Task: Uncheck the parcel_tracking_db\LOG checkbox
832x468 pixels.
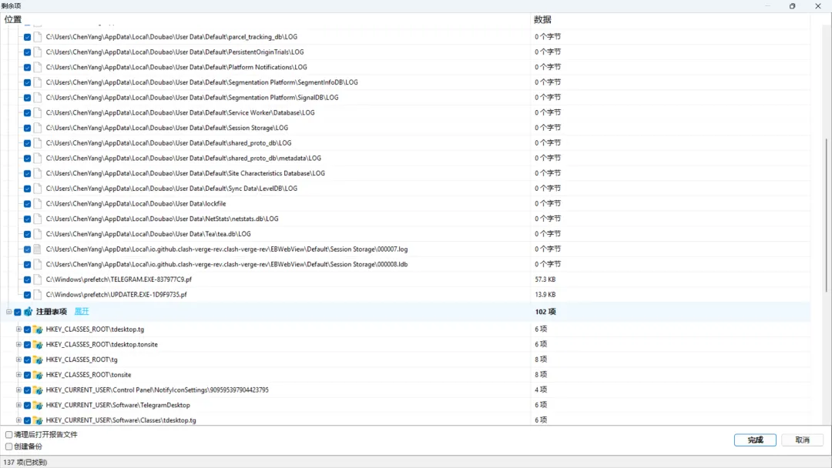Action: click(x=27, y=37)
